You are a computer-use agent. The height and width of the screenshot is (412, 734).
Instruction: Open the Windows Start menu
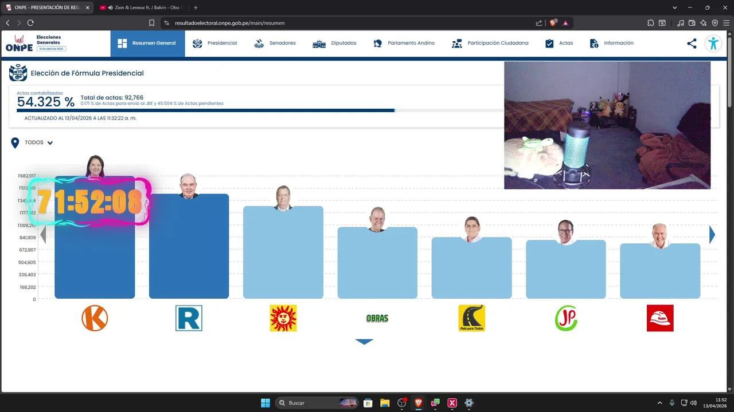tap(266, 403)
